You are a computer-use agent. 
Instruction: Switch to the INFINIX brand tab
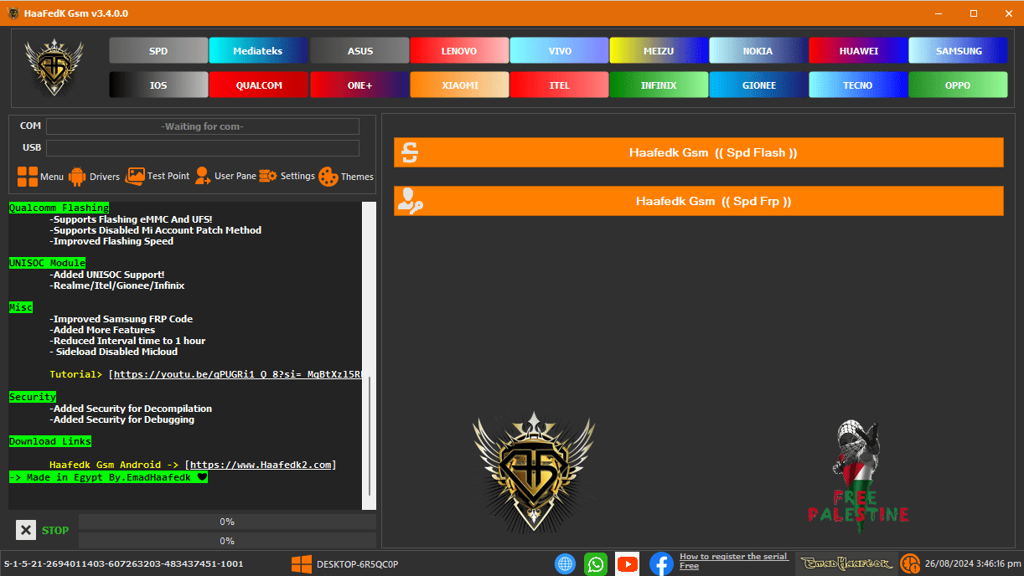click(x=659, y=85)
